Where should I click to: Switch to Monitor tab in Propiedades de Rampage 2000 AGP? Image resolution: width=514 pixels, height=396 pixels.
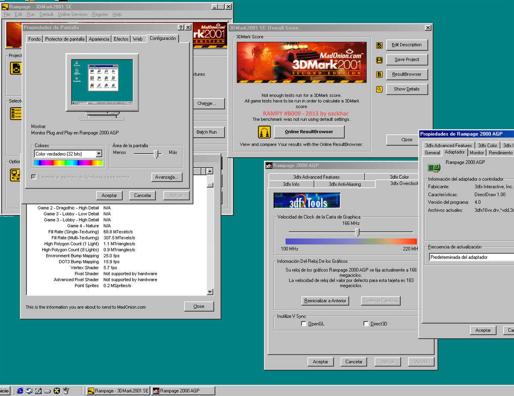(477, 153)
